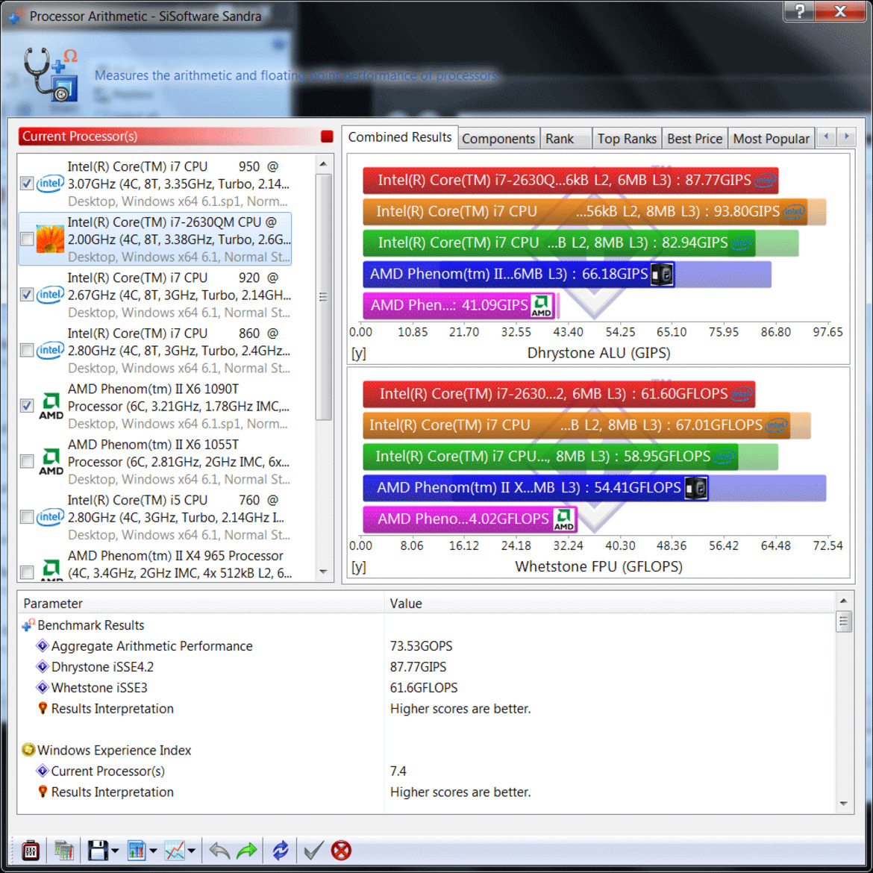Click the magenta 41.09GIPS bar in Dhrystone chart

460,305
